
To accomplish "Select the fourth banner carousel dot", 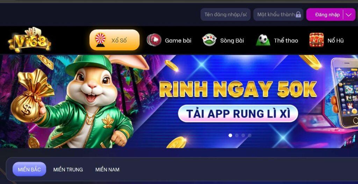I will tap(250, 135).
